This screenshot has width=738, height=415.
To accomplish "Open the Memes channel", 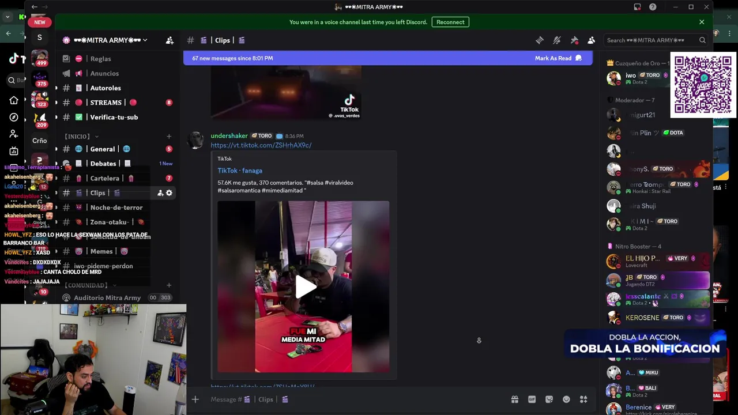I will point(118,251).
